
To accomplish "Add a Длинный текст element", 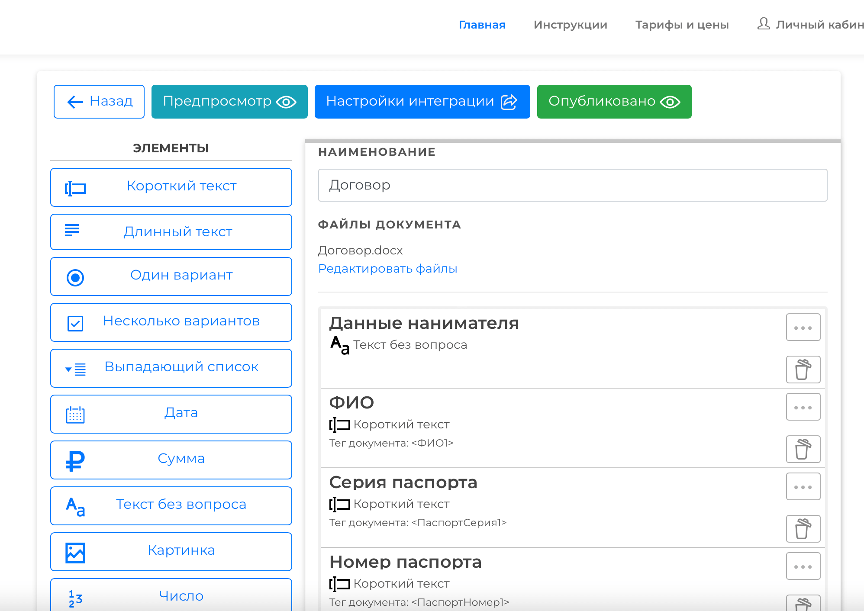I will [171, 232].
